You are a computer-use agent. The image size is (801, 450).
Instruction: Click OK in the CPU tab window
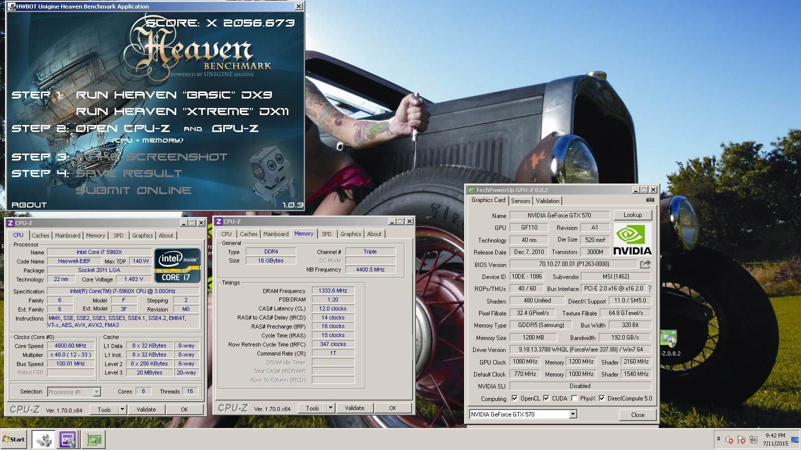click(184, 409)
